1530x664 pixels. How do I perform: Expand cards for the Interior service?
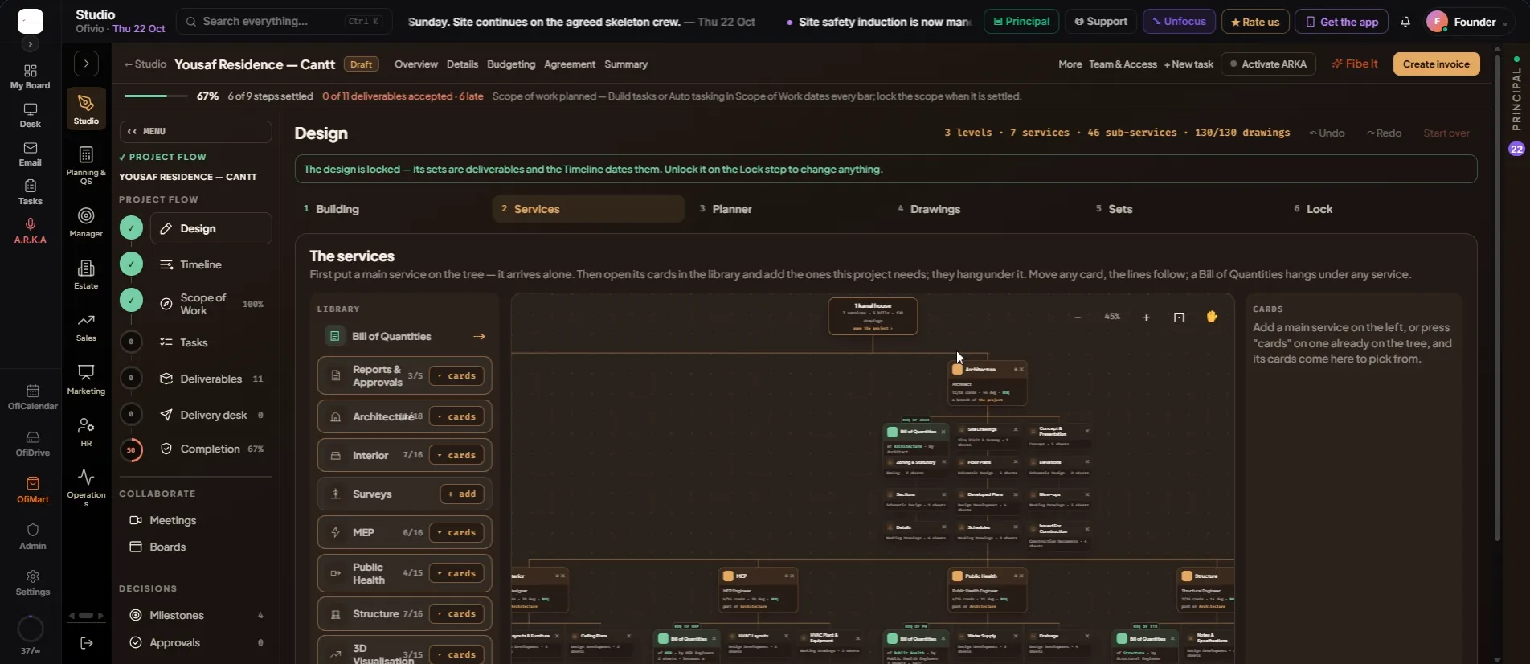(456, 455)
